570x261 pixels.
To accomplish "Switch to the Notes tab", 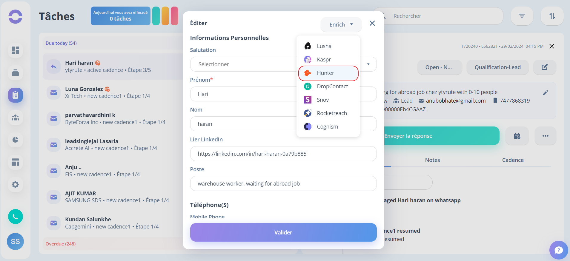I will coord(432,160).
